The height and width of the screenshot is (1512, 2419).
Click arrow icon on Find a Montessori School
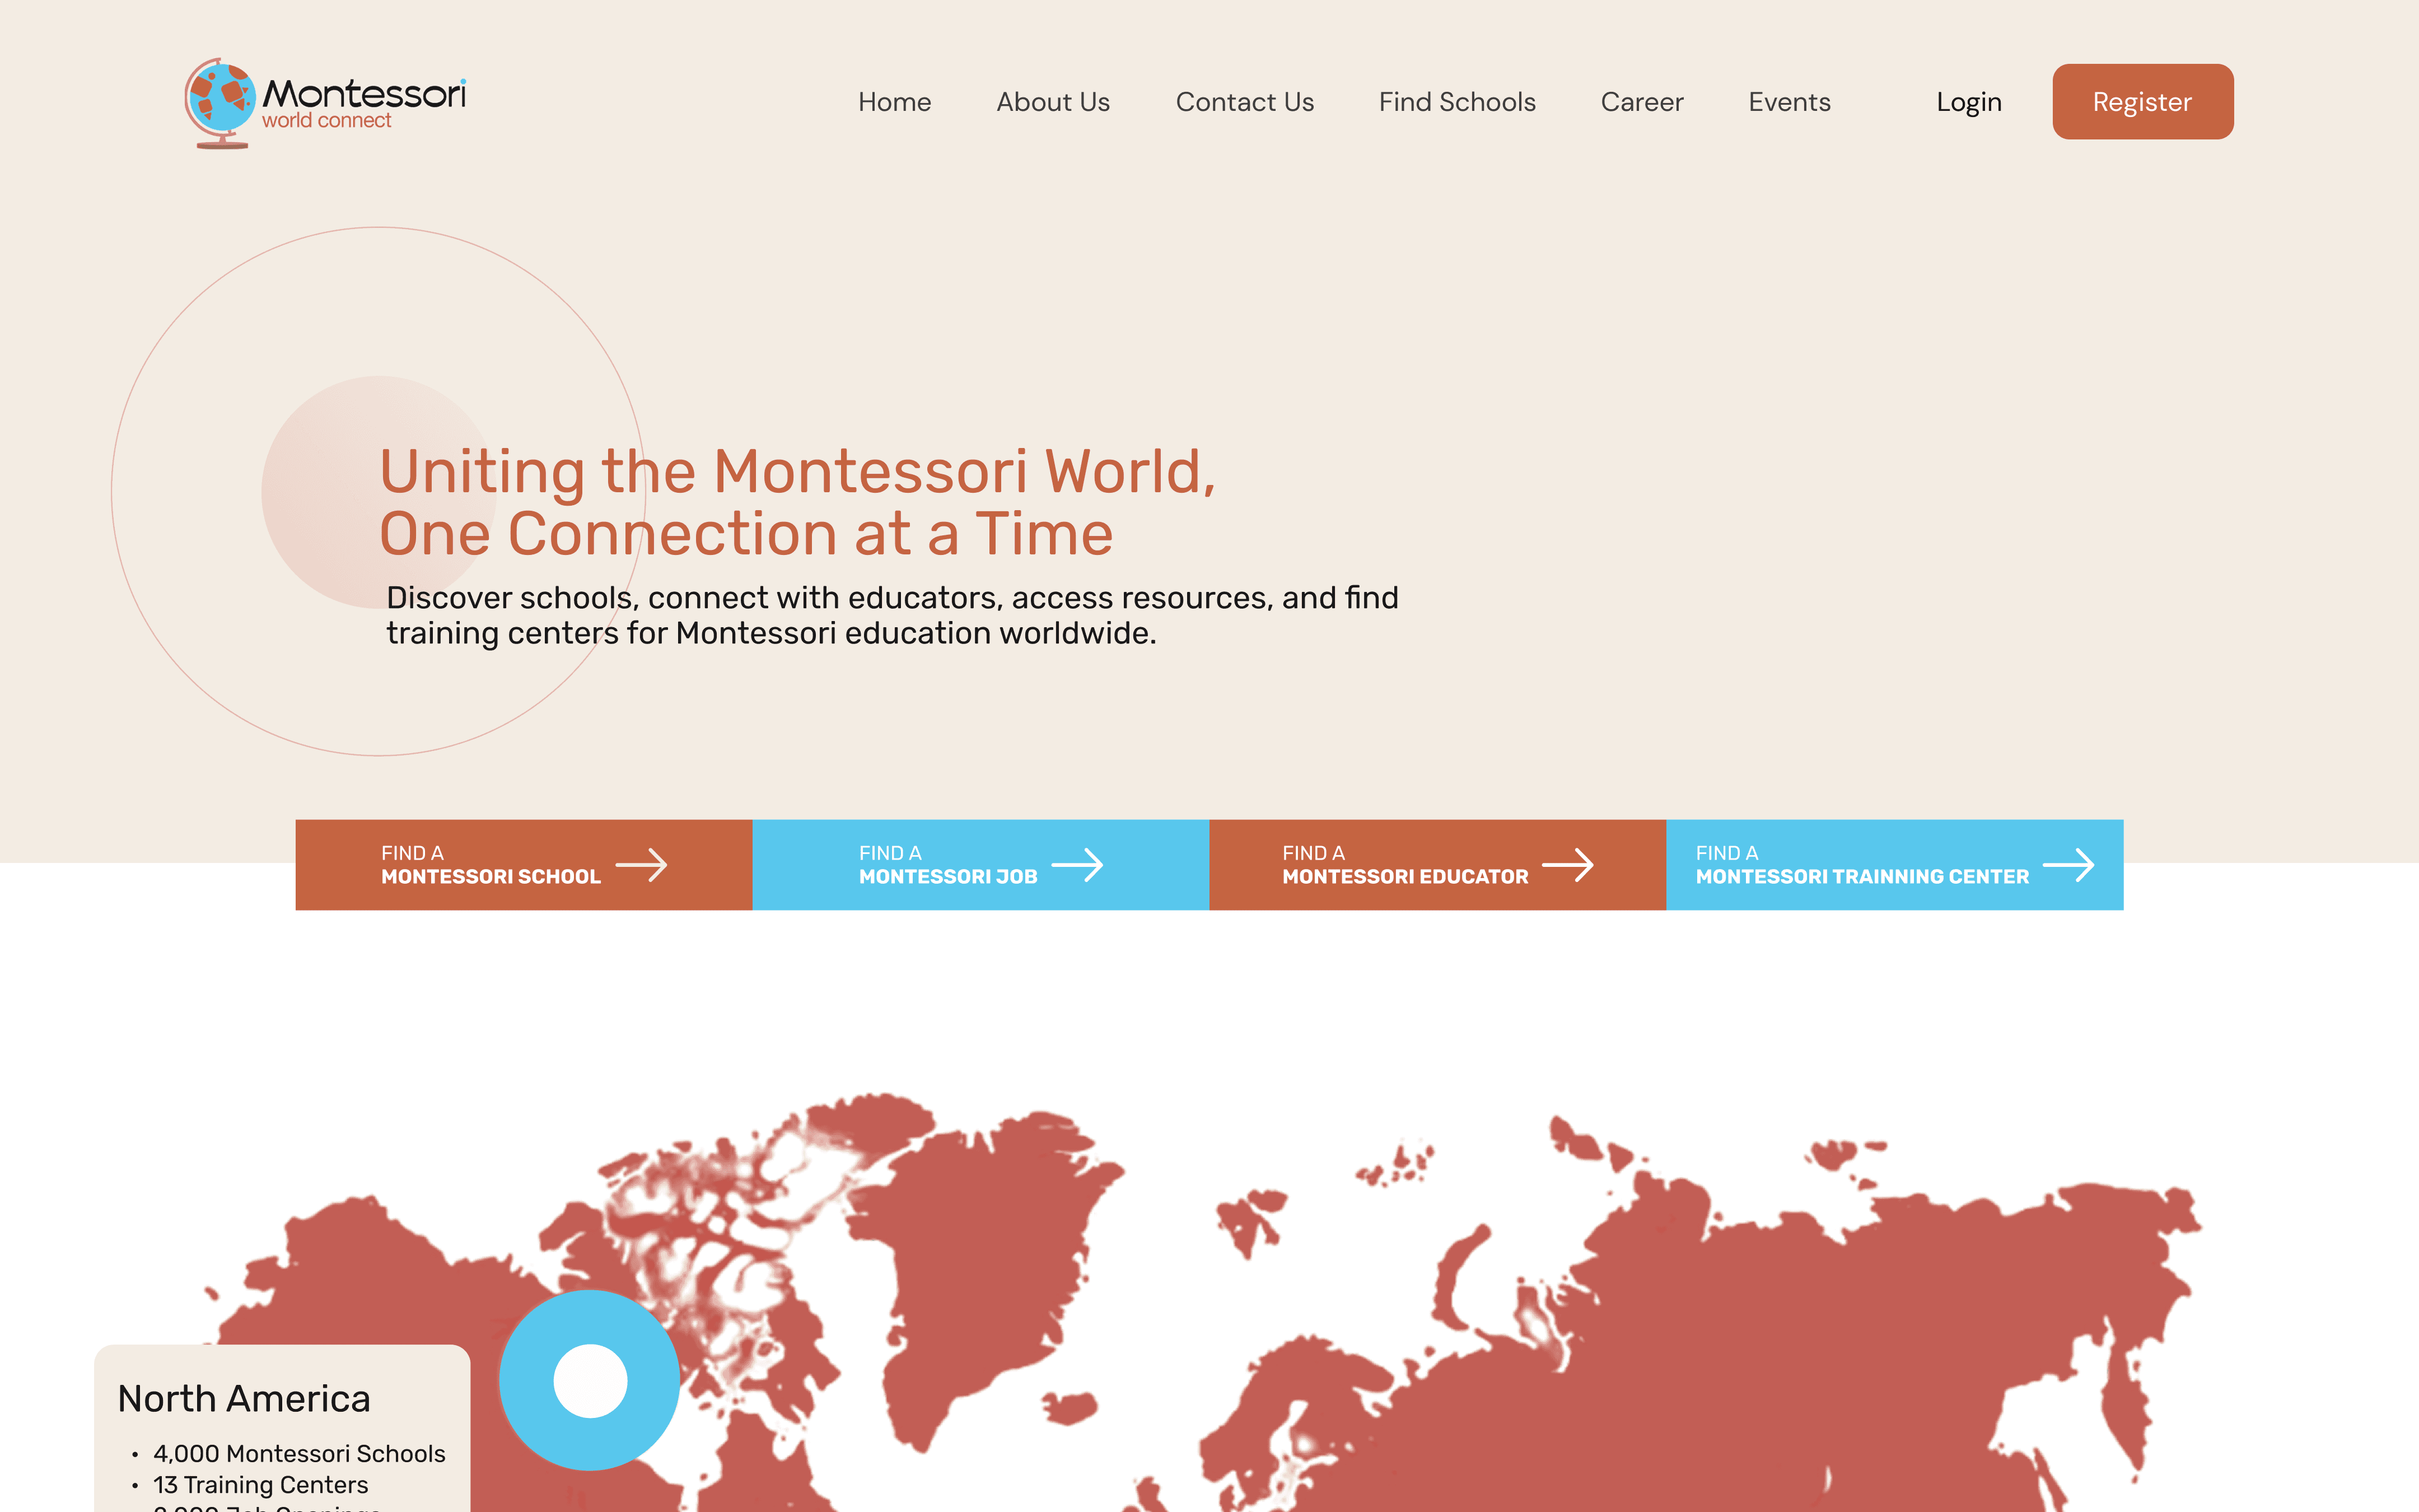click(641, 865)
